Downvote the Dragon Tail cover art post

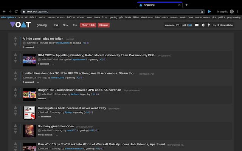[16, 96]
